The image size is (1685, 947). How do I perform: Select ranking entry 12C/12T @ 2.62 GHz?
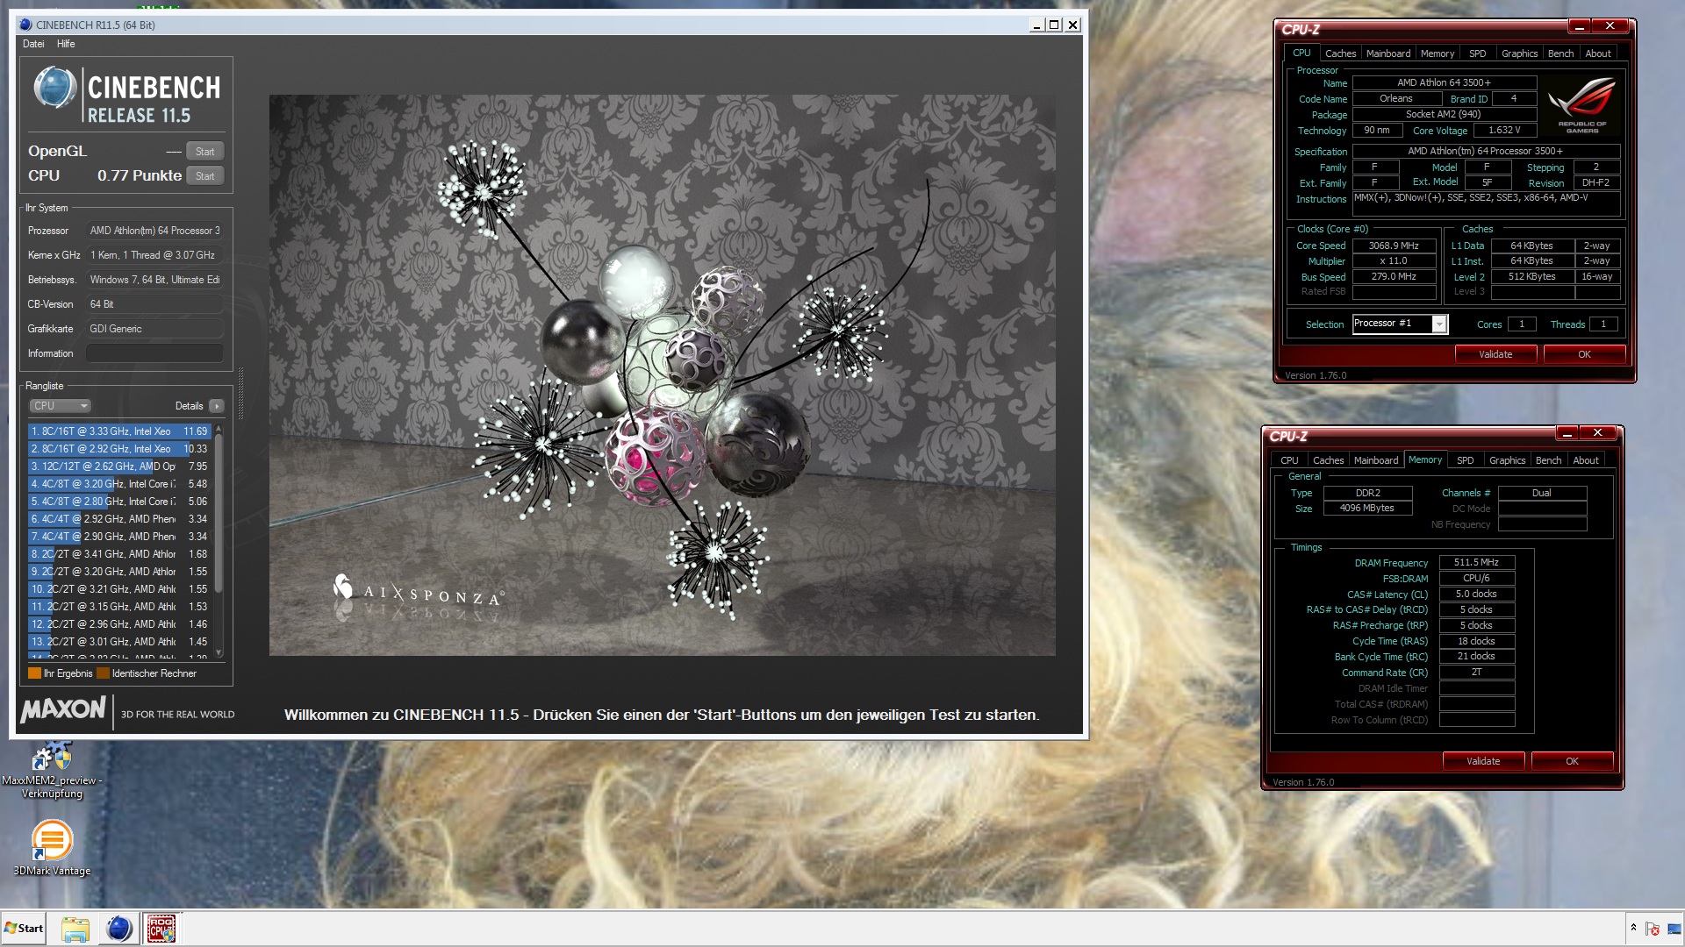point(118,466)
